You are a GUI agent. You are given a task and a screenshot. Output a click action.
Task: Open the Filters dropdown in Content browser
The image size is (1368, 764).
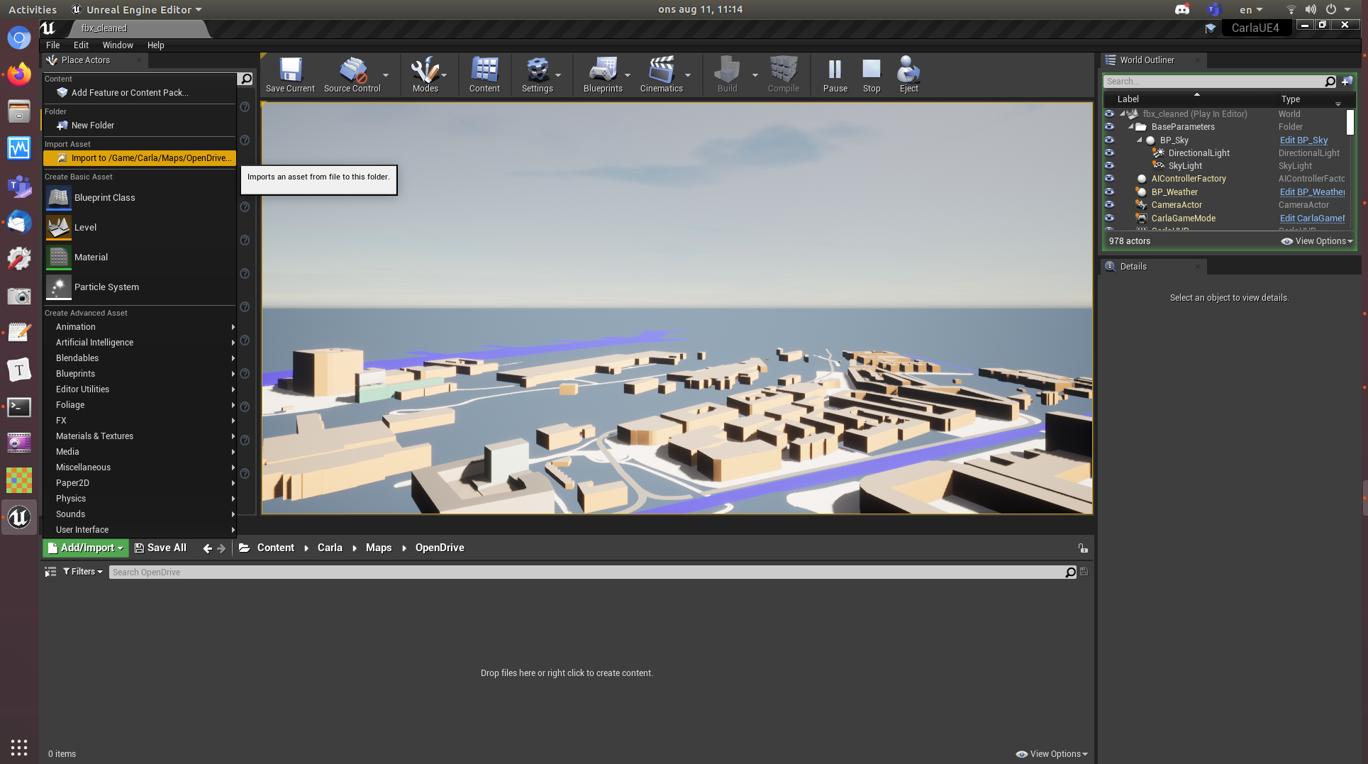[x=82, y=571]
